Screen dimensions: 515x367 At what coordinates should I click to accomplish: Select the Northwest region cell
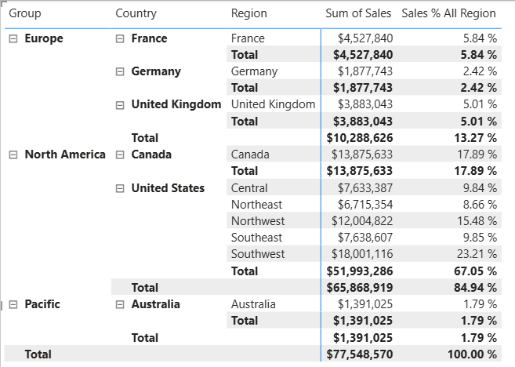coord(258,221)
